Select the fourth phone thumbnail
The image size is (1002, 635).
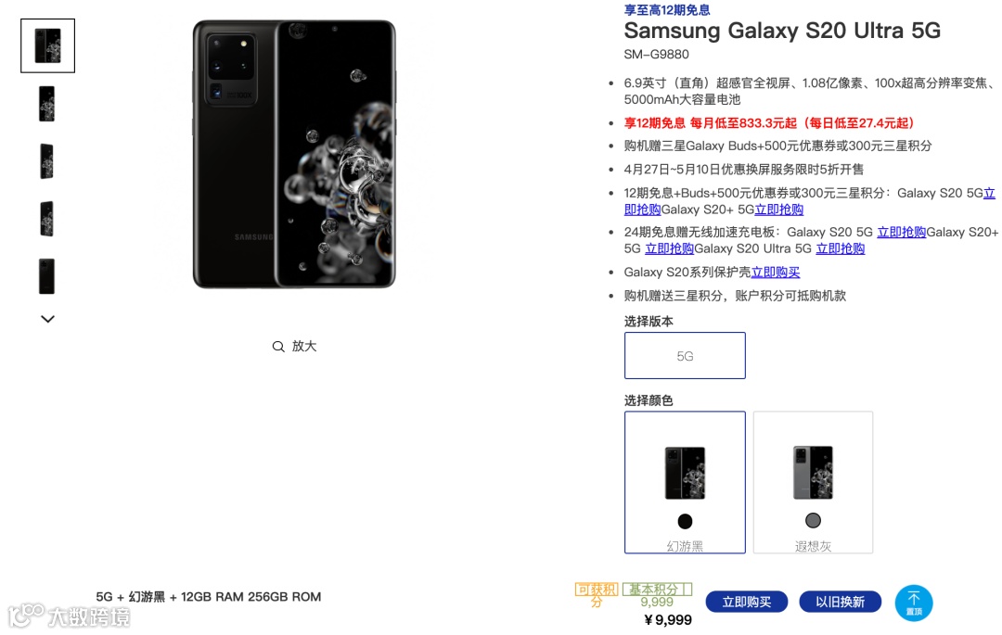tap(47, 218)
